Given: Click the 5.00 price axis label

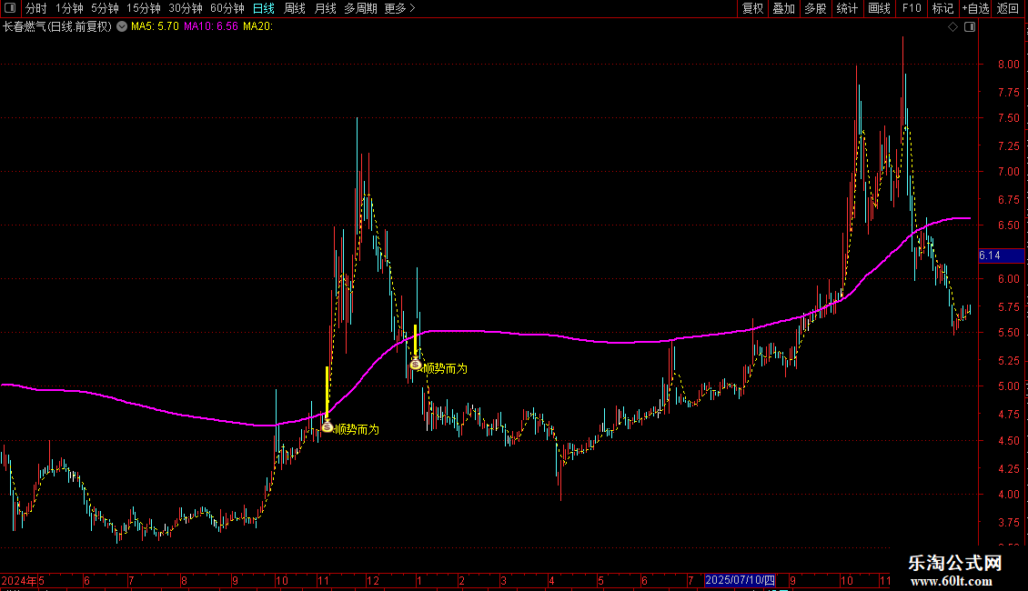Looking at the screenshot, I should 1008,386.
